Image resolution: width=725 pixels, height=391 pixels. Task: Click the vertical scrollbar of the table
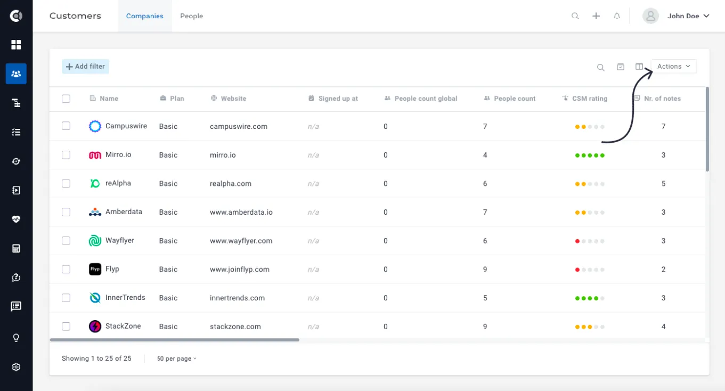[707, 129]
